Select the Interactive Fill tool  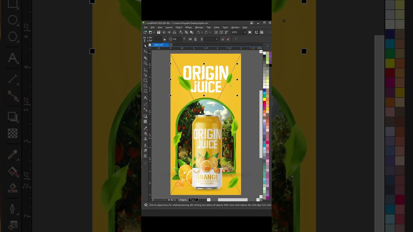coord(145,133)
